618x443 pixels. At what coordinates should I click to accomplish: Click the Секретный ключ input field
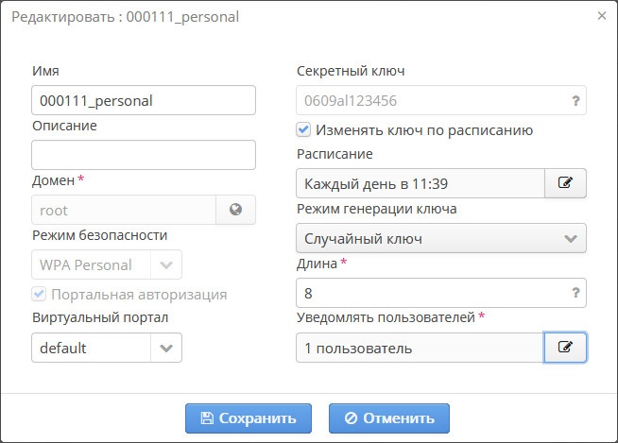[x=430, y=100]
